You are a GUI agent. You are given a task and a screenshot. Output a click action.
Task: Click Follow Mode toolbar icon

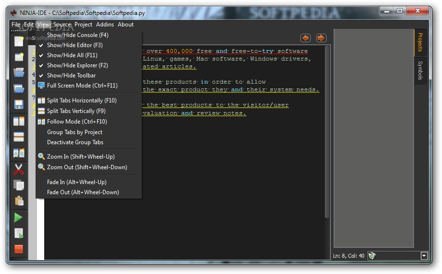tap(19, 153)
